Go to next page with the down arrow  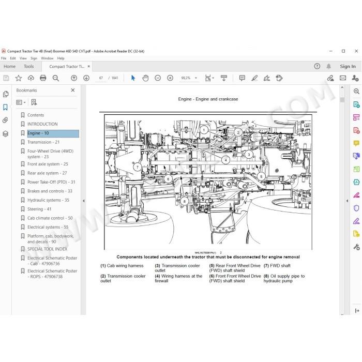86,78
